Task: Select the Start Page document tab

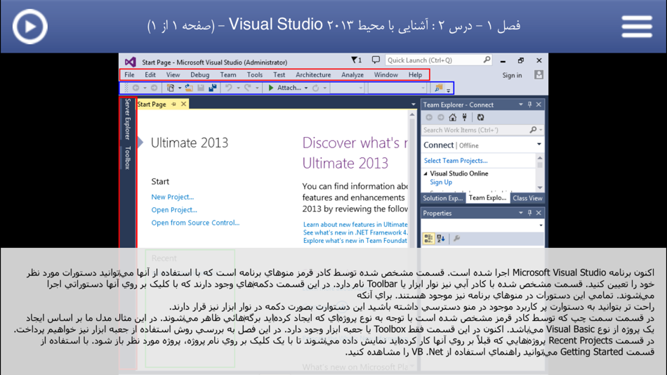Action: point(152,105)
